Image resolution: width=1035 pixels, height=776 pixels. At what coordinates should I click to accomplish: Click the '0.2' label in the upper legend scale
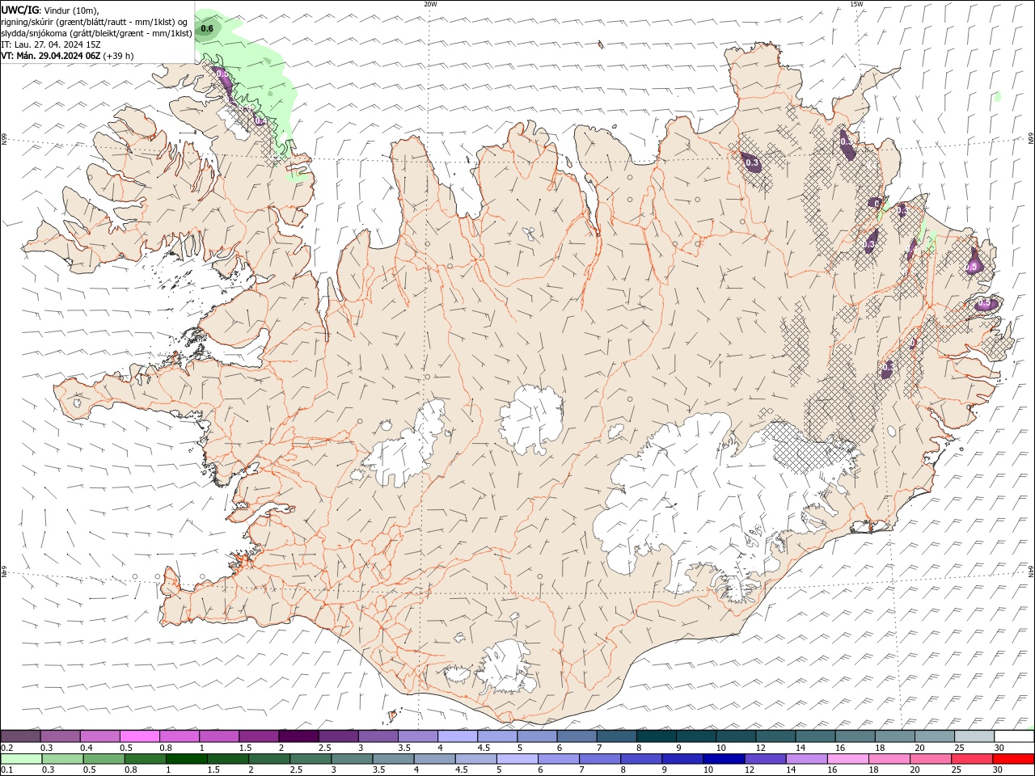6,748
